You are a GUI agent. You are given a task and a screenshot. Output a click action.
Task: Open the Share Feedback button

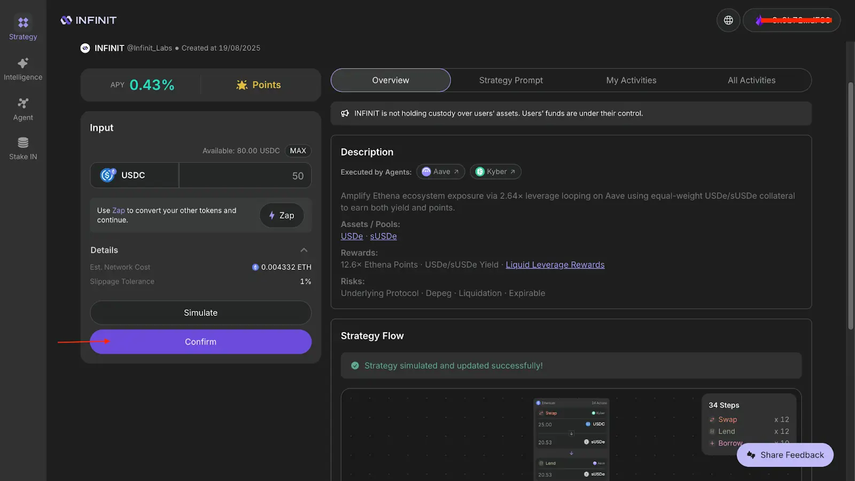(x=785, y=455)
